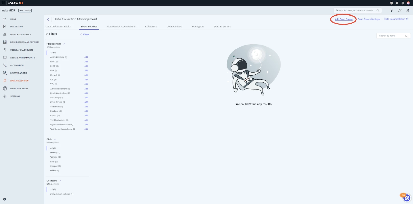Add a Web Proxy event source

[x=86, y=97]
